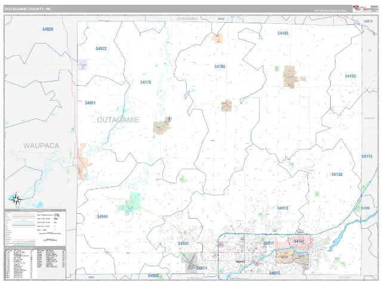Select ZIP code label 54911
This screenshot has height=286, width=382.
(269, 243)
